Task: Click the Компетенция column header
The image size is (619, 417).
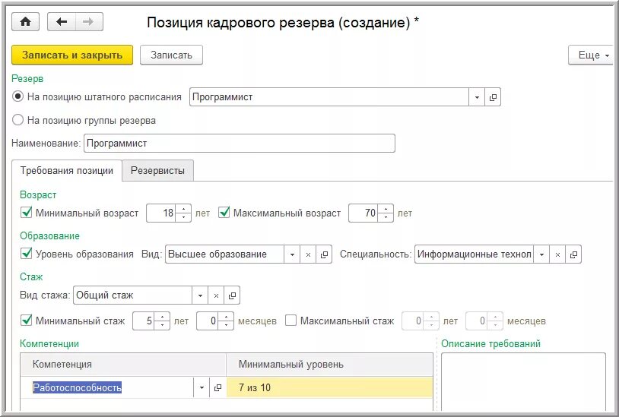Action: point(123,365)
